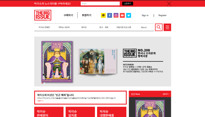Focus the newsletter Email input field
The image size is (205, 117).
(100, 3)
